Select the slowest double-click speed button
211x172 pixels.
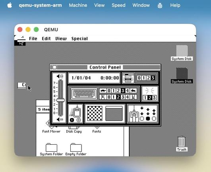pyautogui.click(x=142, y=118)
